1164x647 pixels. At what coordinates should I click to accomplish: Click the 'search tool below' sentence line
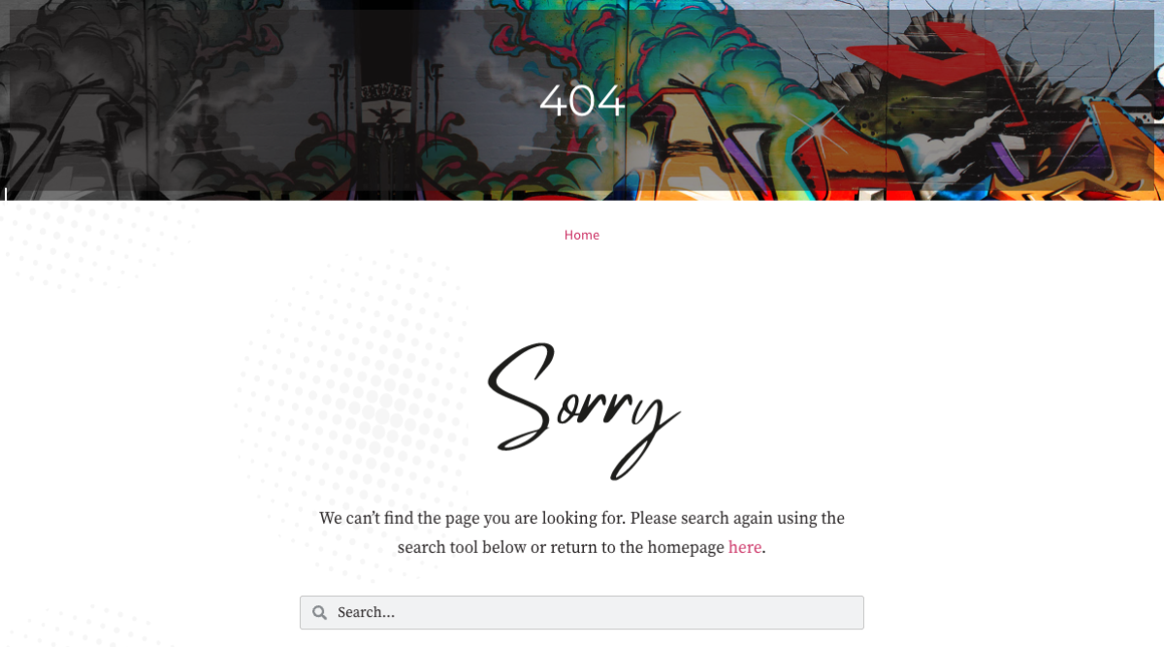[582, 547]
